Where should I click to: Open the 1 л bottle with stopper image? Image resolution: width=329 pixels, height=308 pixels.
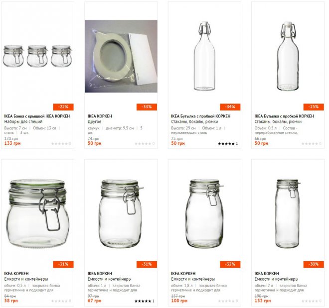(204, 56)
